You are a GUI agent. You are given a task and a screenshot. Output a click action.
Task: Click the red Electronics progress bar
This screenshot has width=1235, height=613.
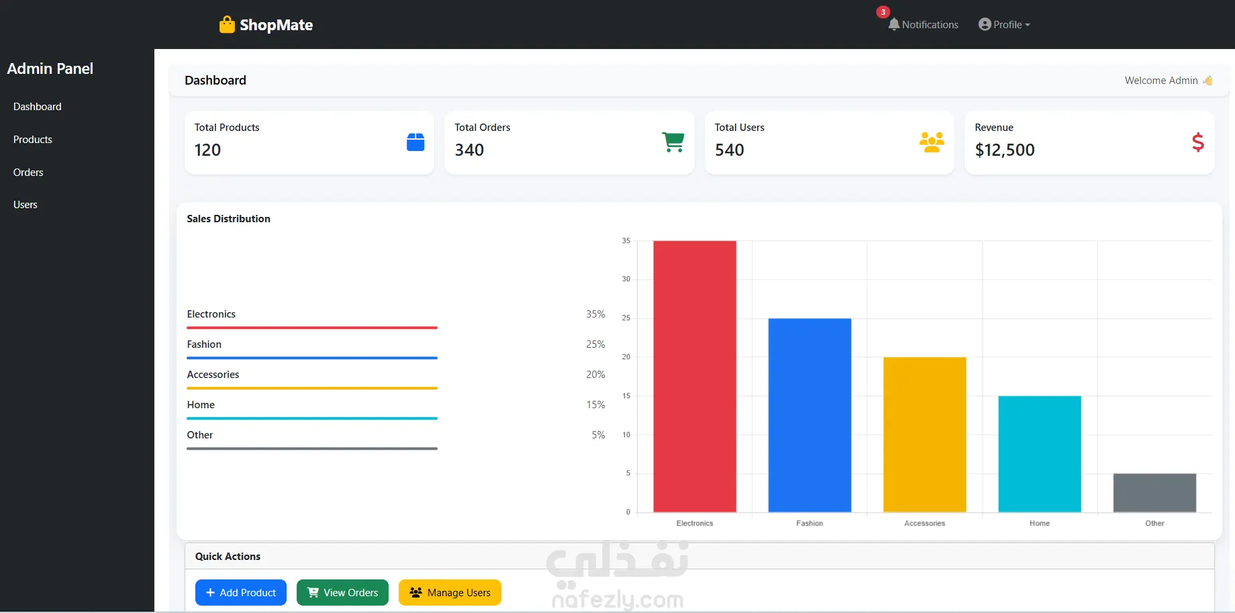click(312, 328)
